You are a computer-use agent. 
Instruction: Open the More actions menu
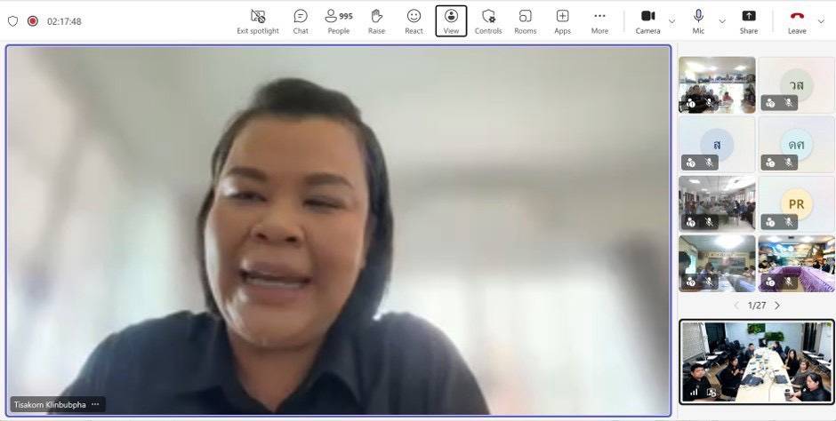point(599,22)
